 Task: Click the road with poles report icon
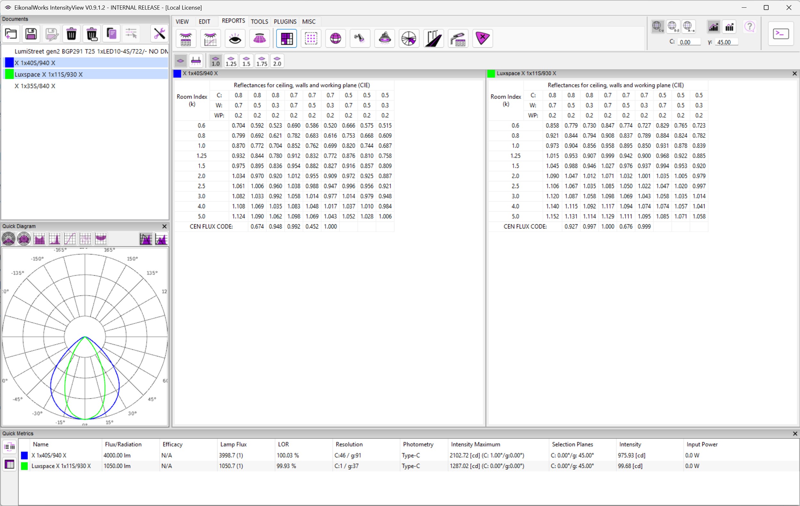[x=434, y=38]
